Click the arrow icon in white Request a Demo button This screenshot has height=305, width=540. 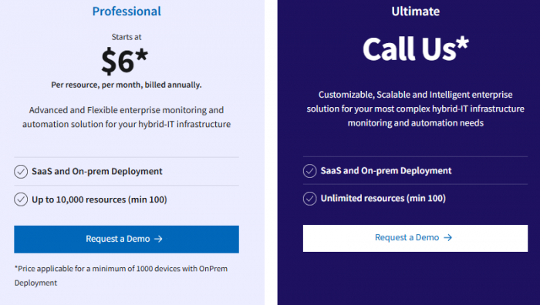pyautogui.click(x=447, y=237)
